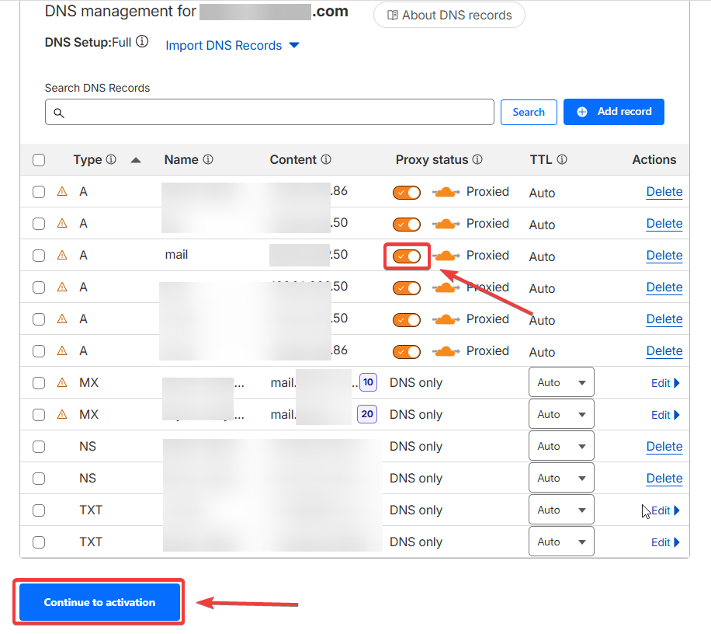Open About DNS records

[x=449, y=15]
